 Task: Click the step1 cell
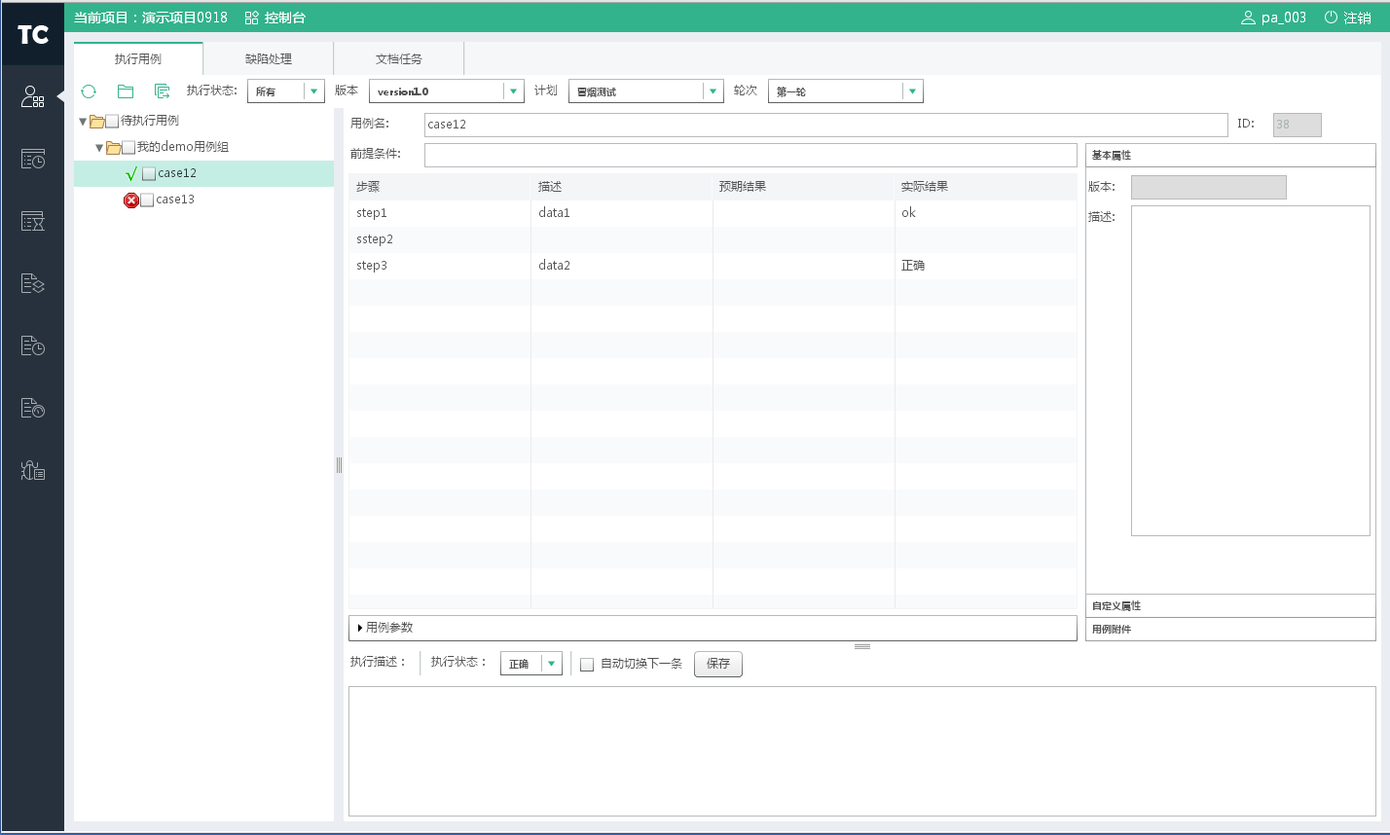click(439, 212)
